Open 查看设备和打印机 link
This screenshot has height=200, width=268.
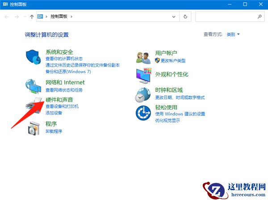(x=62, y=106)
